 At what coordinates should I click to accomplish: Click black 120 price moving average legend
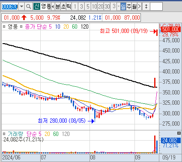[84, 27]
